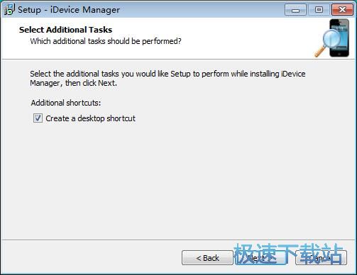
Task: Click the bottom button bar background
Action: tap(90, 257)
